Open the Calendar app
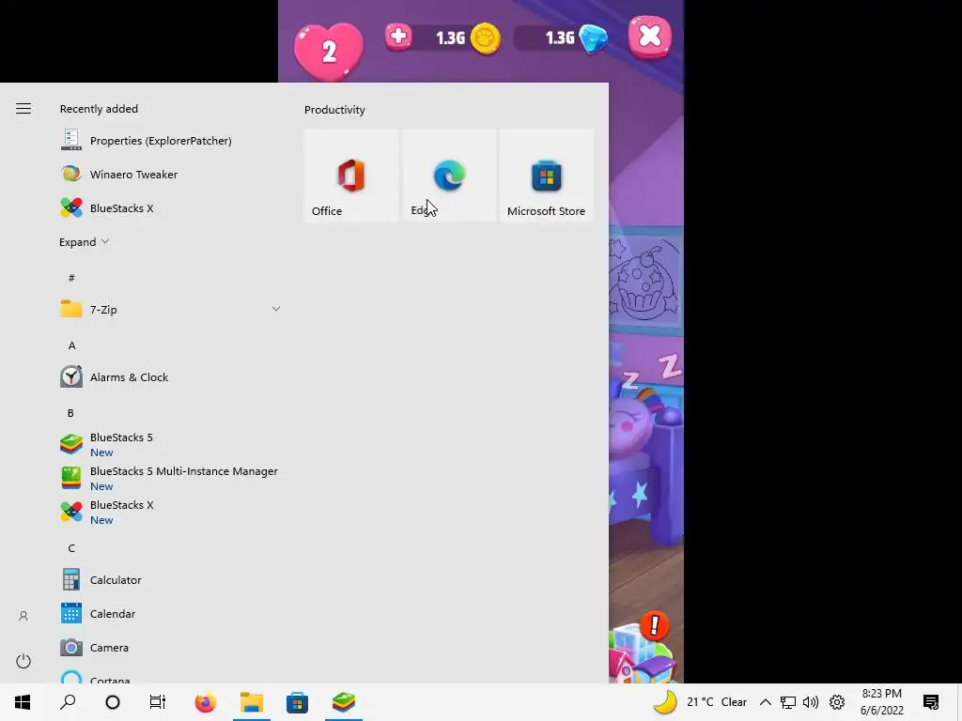962x721 pixels. (171, 614)
